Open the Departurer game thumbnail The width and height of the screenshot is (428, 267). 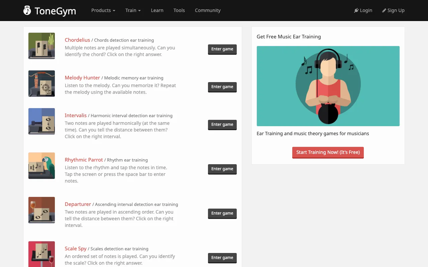(x=41, y=210)
